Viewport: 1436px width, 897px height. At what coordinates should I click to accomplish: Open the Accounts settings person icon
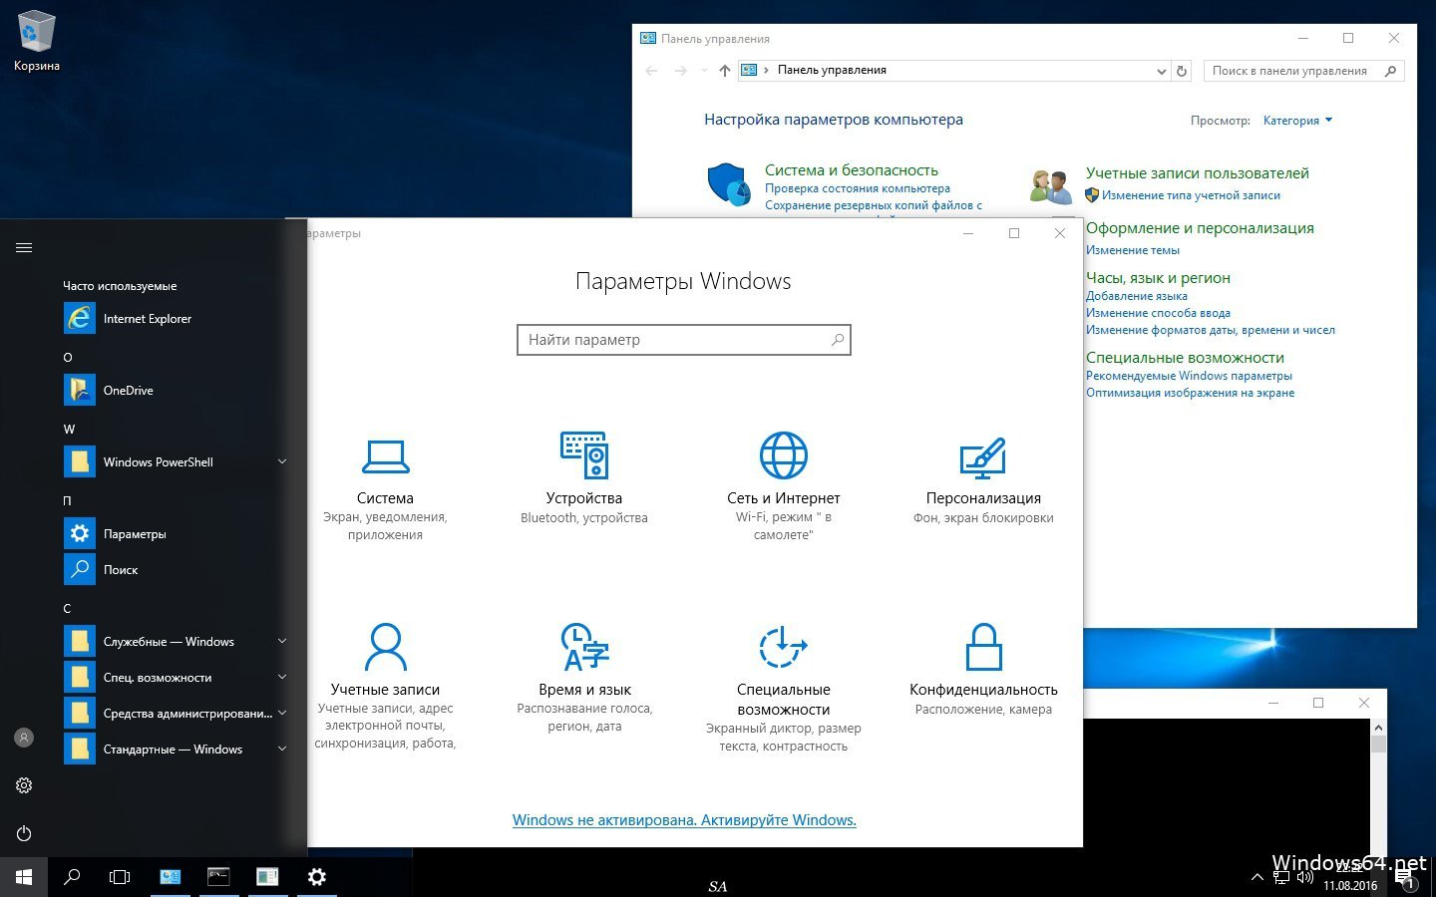coord(385,647)
